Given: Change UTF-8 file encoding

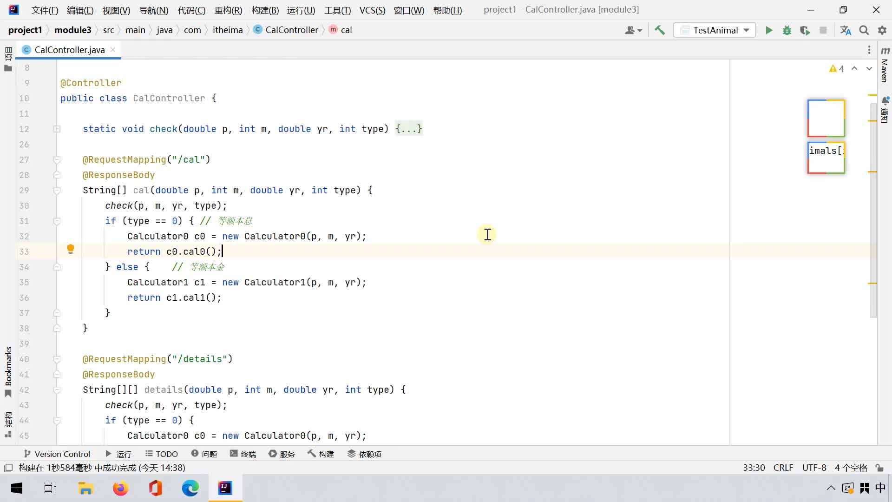Looking at the screenshot, I should point(814,468).
